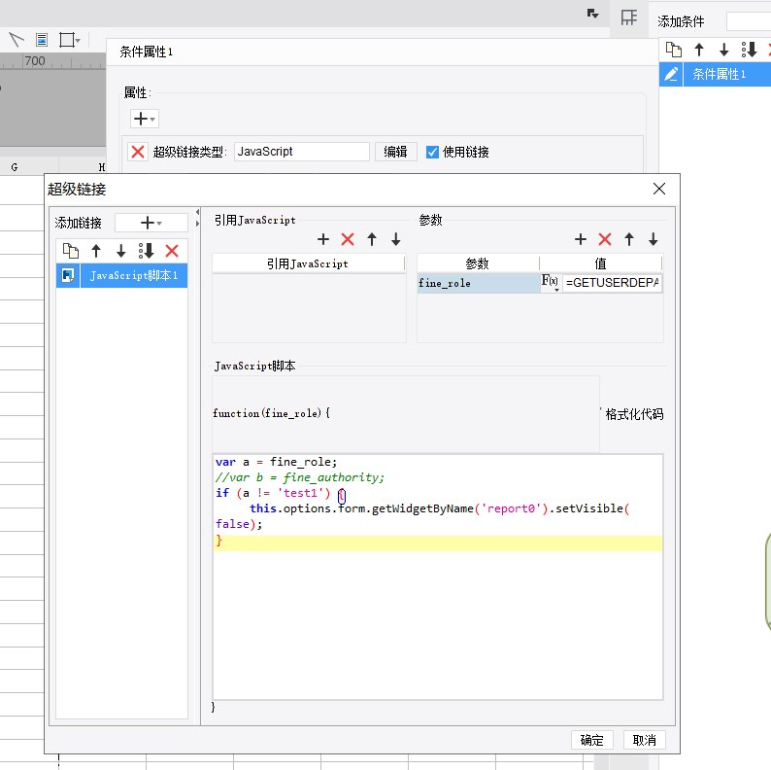
Task: Collapse the left pane with the left splitter arrow
Action: coord(198,212)
